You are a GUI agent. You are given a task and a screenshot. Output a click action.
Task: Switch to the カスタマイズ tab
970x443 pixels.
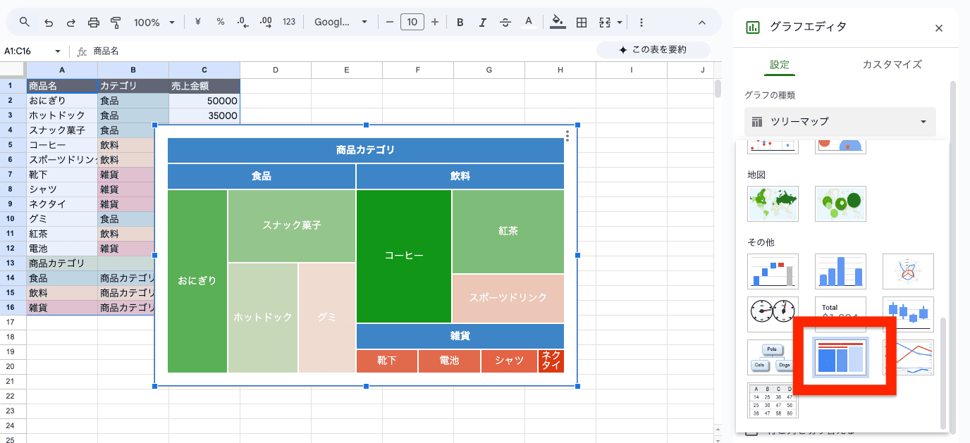pos(892,64)
